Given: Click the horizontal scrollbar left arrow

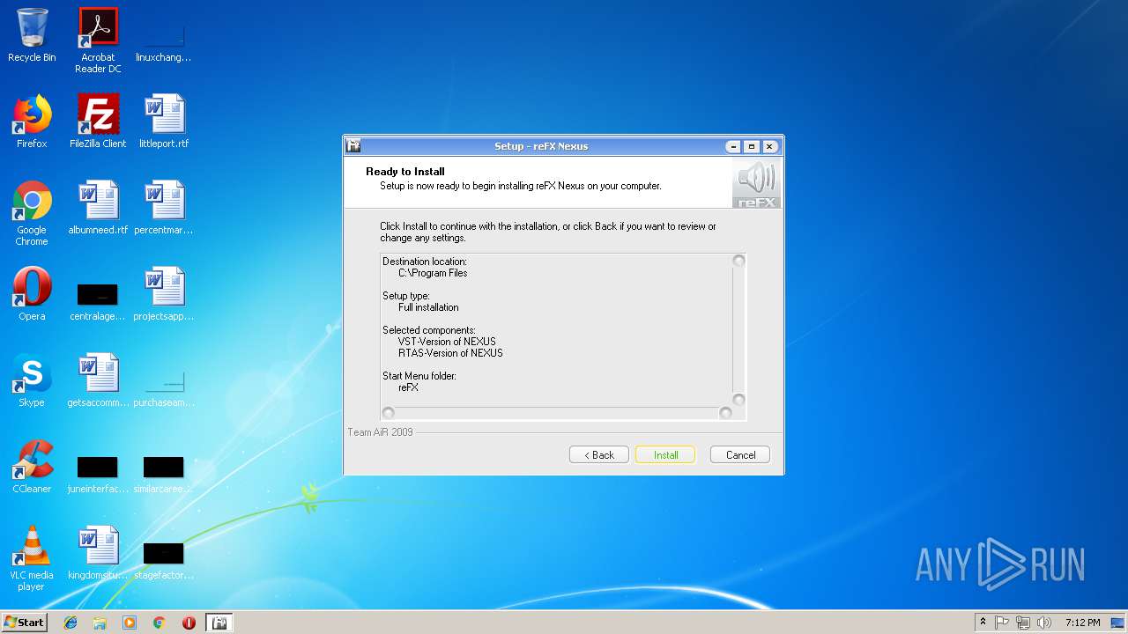Looking at the screenshot, I should 388,413.
